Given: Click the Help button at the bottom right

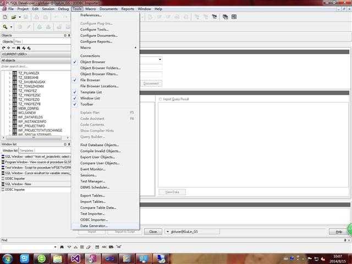Looking at the screenshot, I should coord(339,232).
